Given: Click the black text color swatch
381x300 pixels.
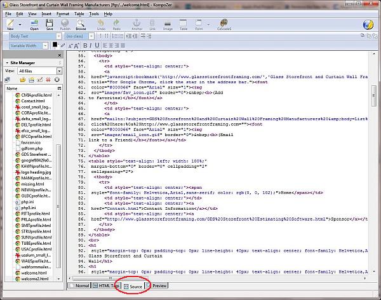Looking at the screenshot, I should 55,44.
